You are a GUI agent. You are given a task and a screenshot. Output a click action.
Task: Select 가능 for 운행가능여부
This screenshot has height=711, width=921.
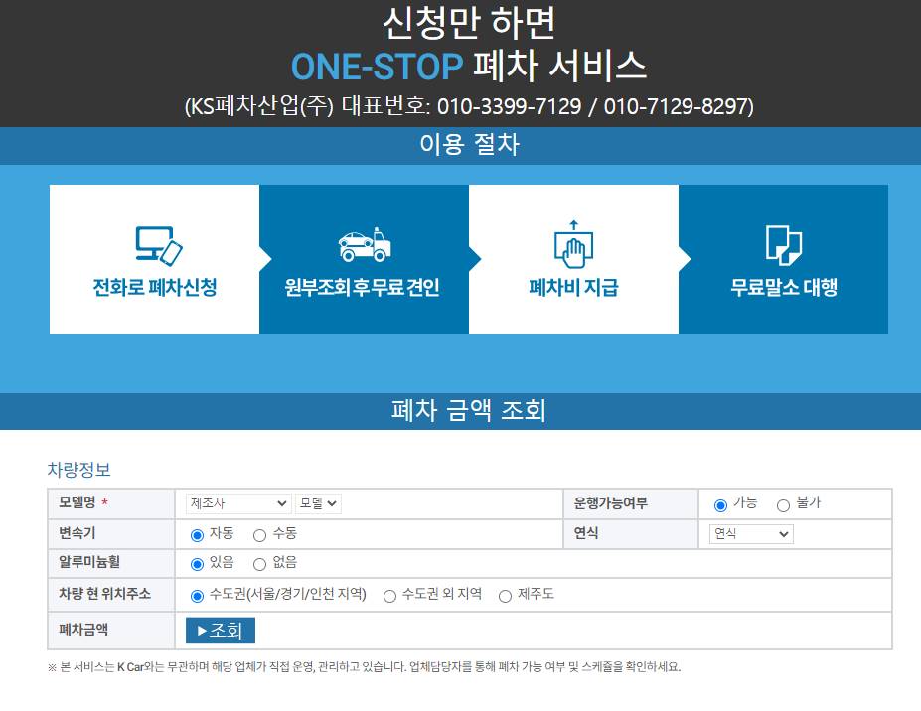click(x=720, y=505)
